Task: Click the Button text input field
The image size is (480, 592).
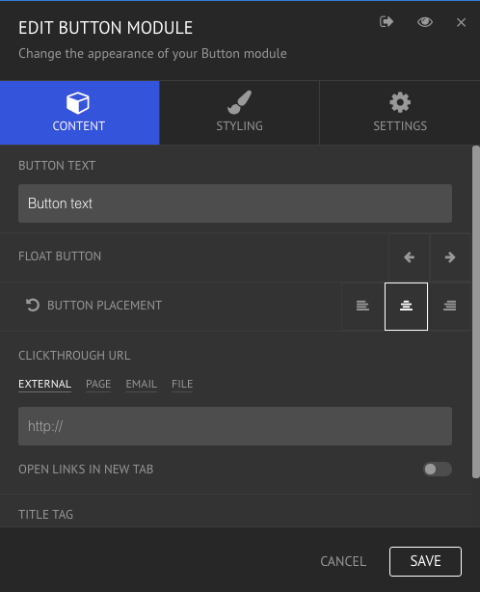Action: [x=235, y=203]
